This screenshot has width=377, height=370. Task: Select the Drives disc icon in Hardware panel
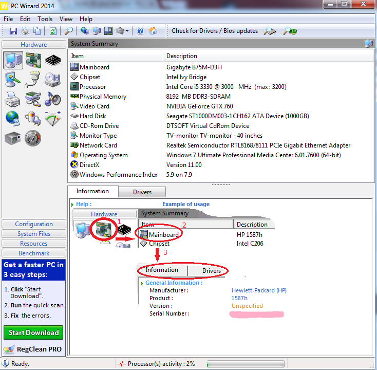[53, 80]
